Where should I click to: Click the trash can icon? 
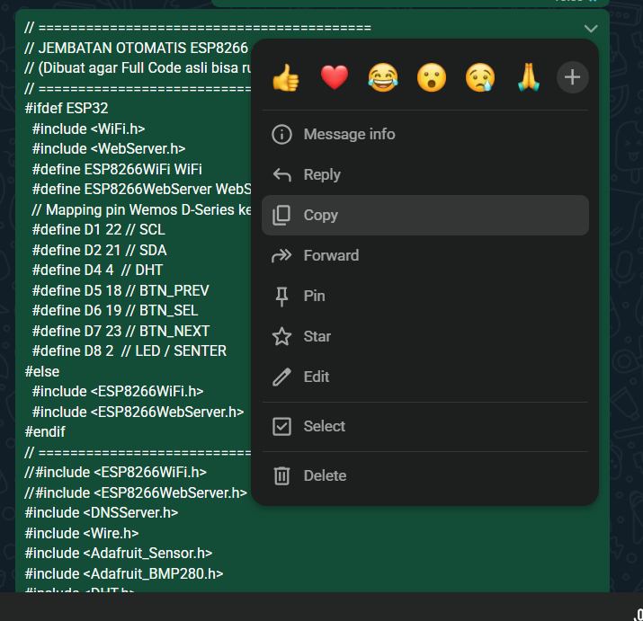tap(281, 475)
